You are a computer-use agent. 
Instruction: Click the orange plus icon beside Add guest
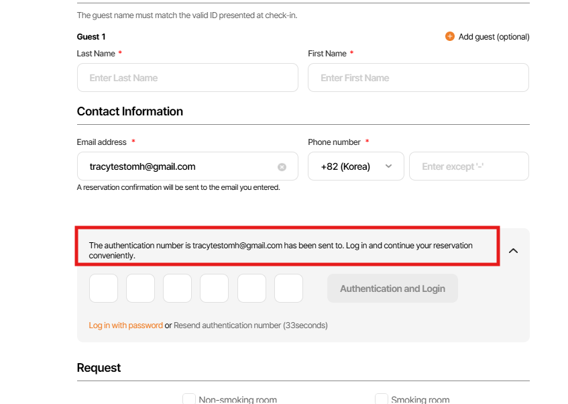[450, 36]
